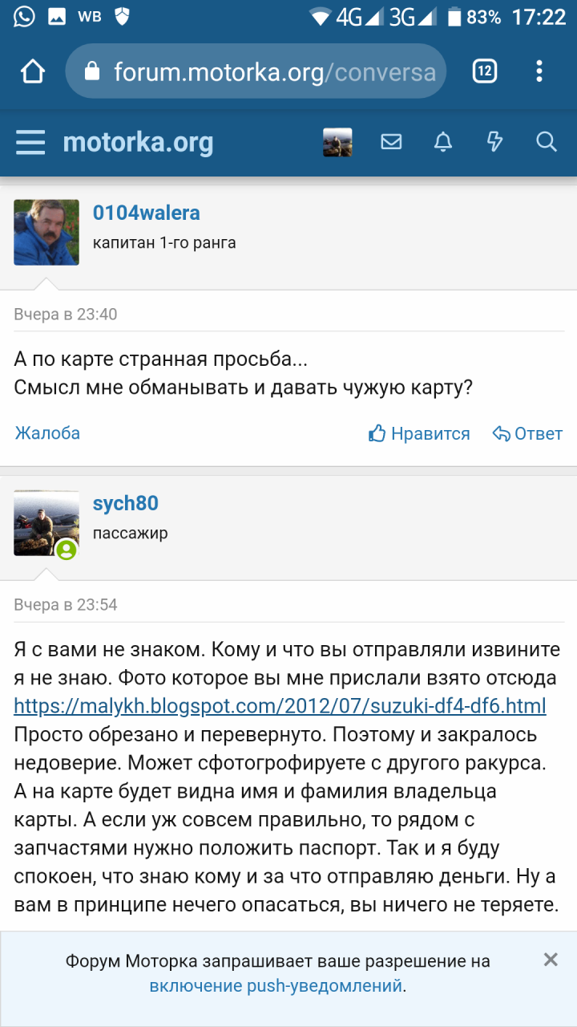Tap 0104walera's avatar thumbnail
This screenshot has width=577, height=1027.
click(x=46, y=233)
